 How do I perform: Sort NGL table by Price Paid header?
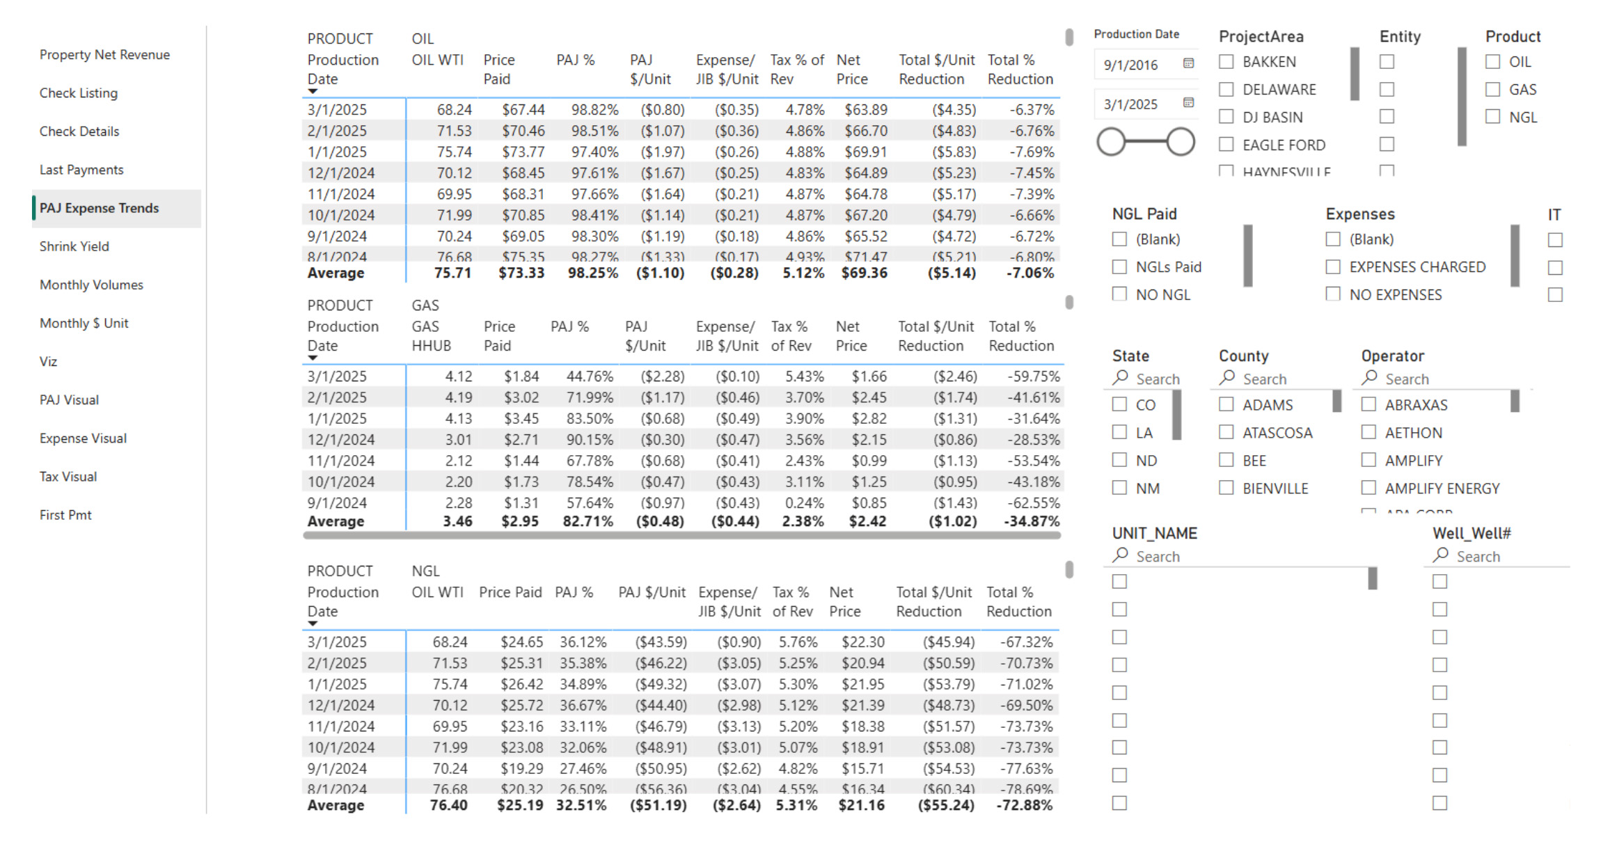pyautogui.click(x=510, y=592)
